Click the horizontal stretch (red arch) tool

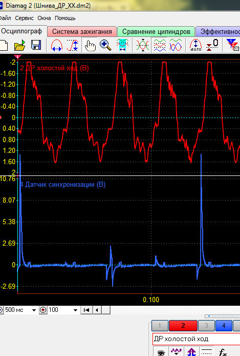57,45
